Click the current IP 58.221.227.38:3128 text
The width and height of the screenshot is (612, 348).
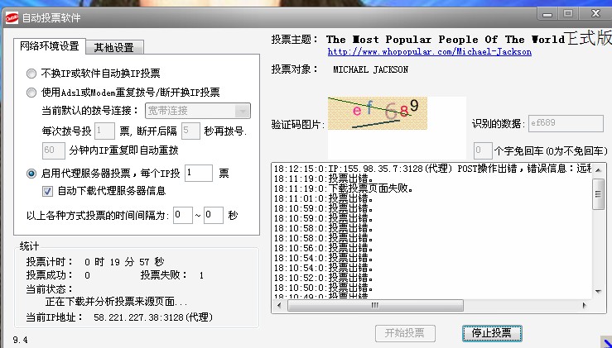click(153, 317)
